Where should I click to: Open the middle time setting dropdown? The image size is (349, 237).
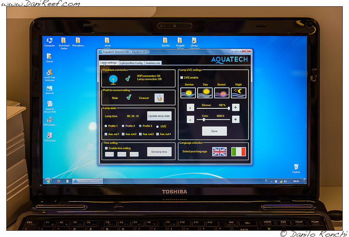coord(122,154)
